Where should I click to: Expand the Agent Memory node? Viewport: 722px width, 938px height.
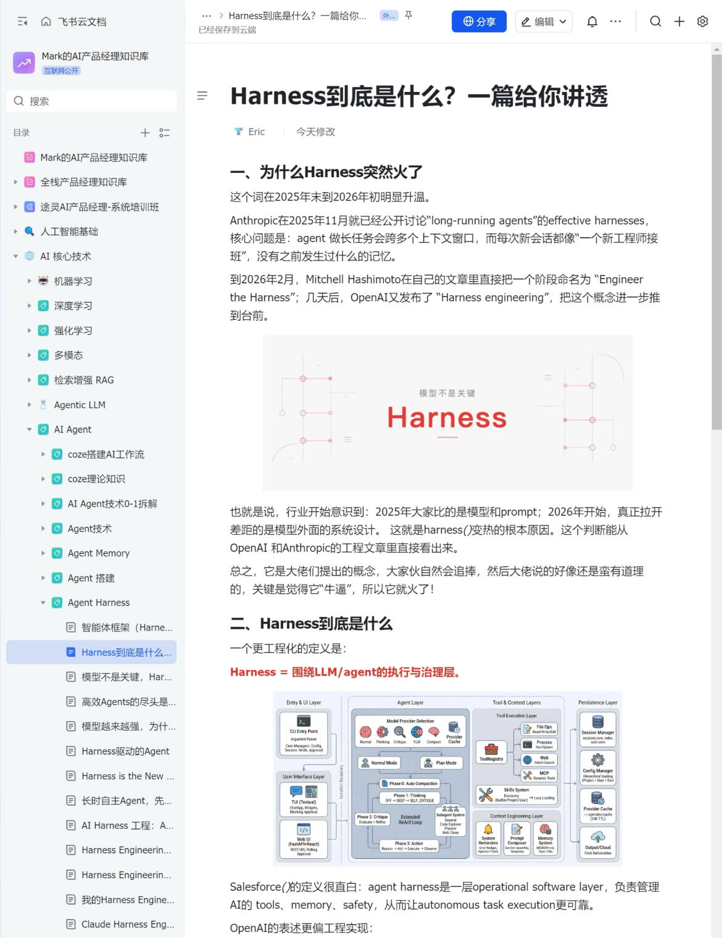tap(43, 553)
